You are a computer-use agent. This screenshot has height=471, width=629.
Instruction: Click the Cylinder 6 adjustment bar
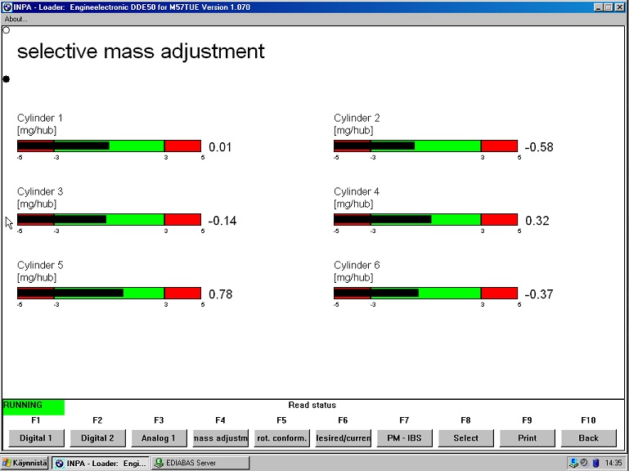(x=425, y=294)
